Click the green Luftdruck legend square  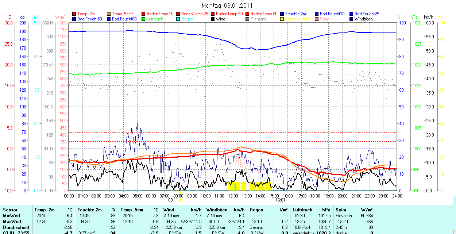click(x=144, y=19)
